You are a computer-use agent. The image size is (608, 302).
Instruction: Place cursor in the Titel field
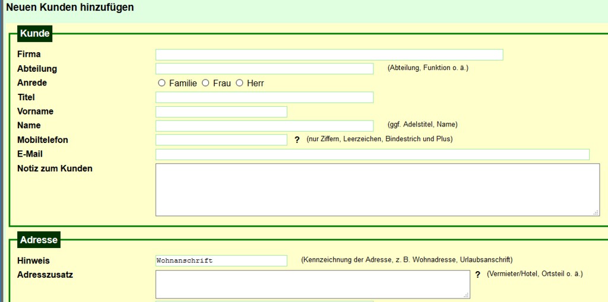pyautogui.click(x=264, y=97)
